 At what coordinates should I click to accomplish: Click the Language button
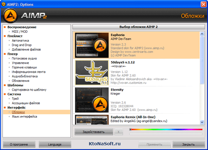[x=55, y=145]
